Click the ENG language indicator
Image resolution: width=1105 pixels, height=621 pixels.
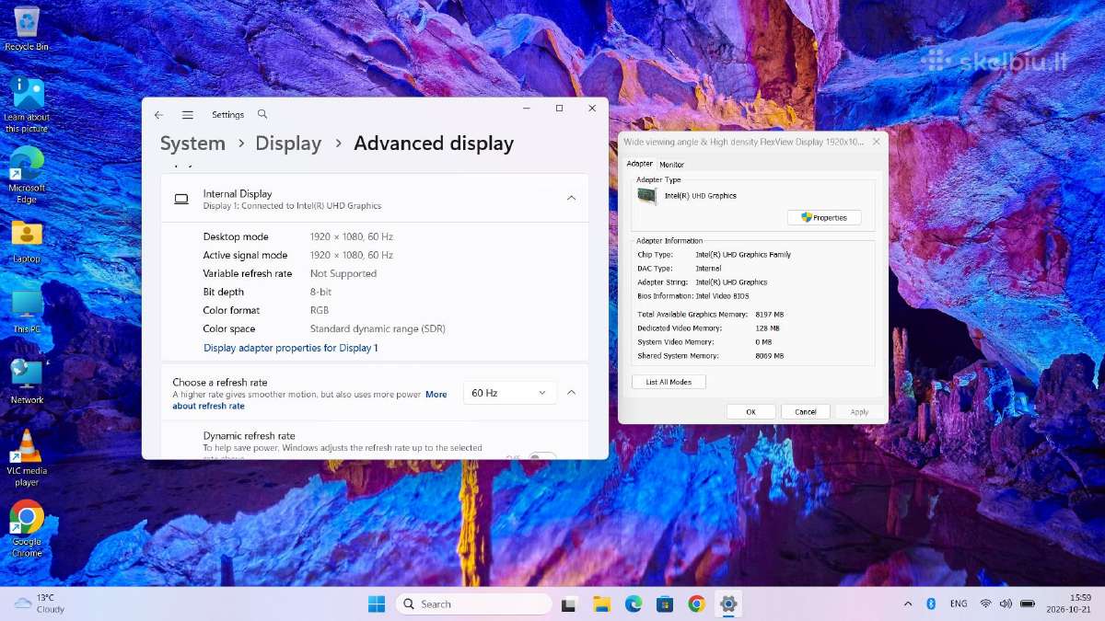[x=959, y=604]
